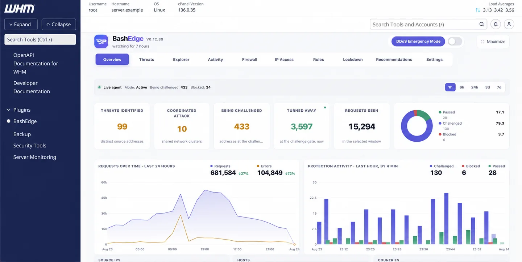
Task: Click the Blocked: 34 status text
Action: 200,87
